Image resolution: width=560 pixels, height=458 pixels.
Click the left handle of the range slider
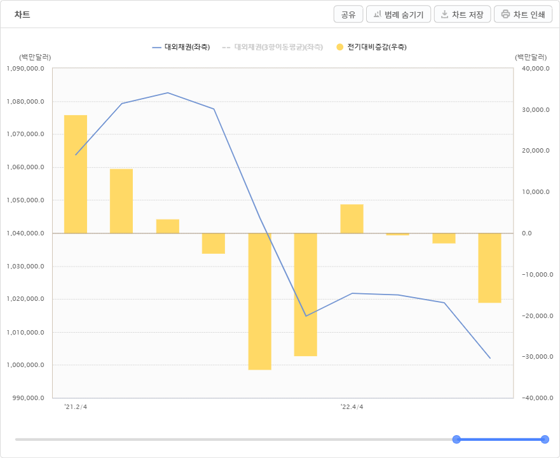point(456,440)
